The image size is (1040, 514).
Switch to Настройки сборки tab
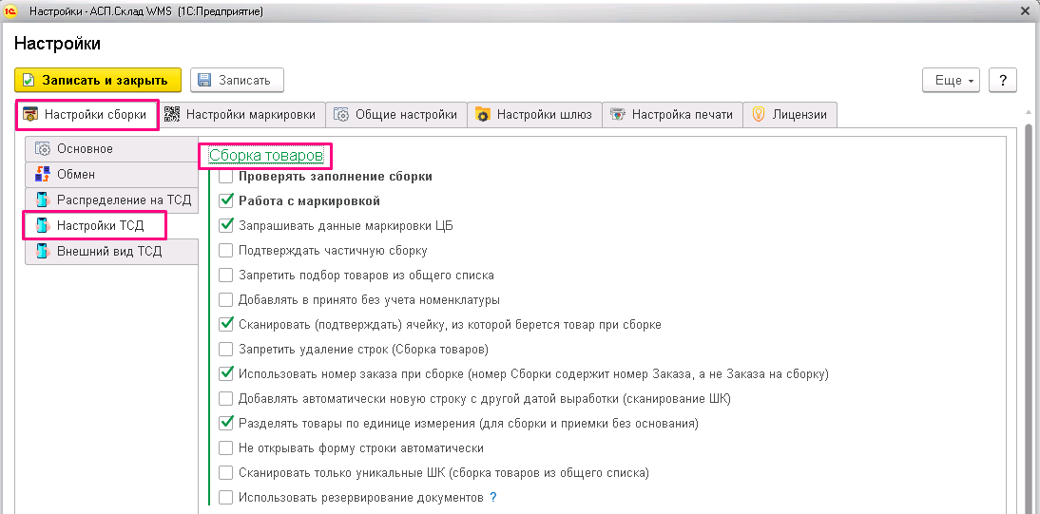tap(87, 115)
